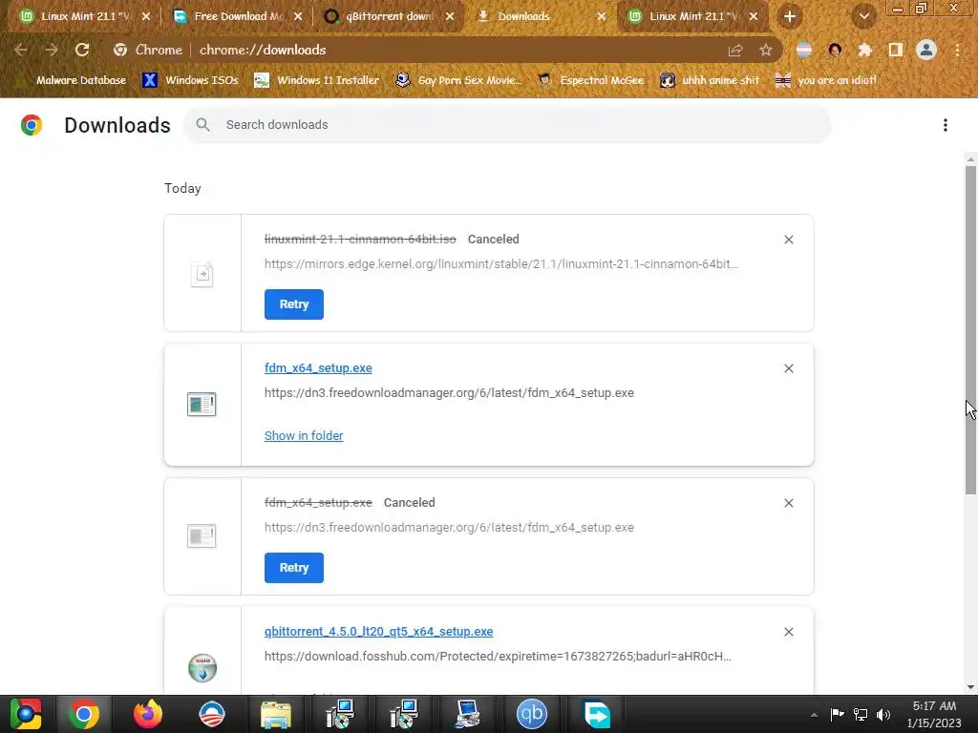Viewport: 978px width, 733px height.
Task: Launch Firefox from the taskbar
Action: click(148, 714)
